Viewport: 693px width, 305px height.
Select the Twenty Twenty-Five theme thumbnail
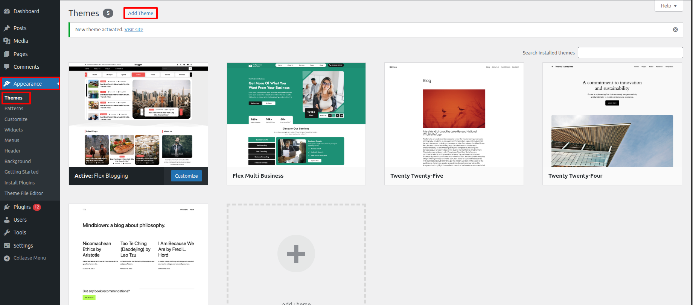(x=454, y=115)
